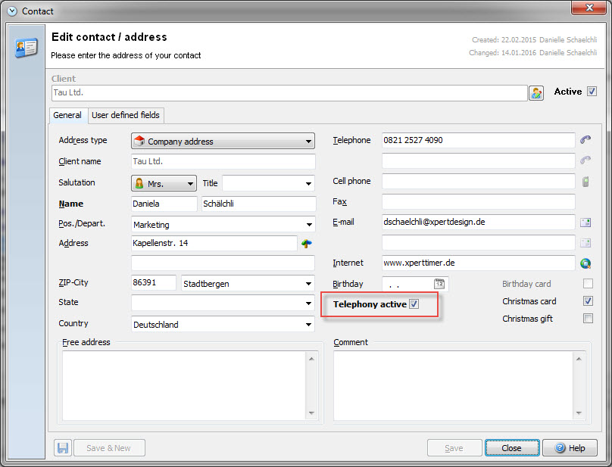Click the send e-mail icon beside dschaelchli address

585,223
